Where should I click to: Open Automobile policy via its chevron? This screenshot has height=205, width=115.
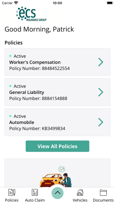tap(101, 122)
